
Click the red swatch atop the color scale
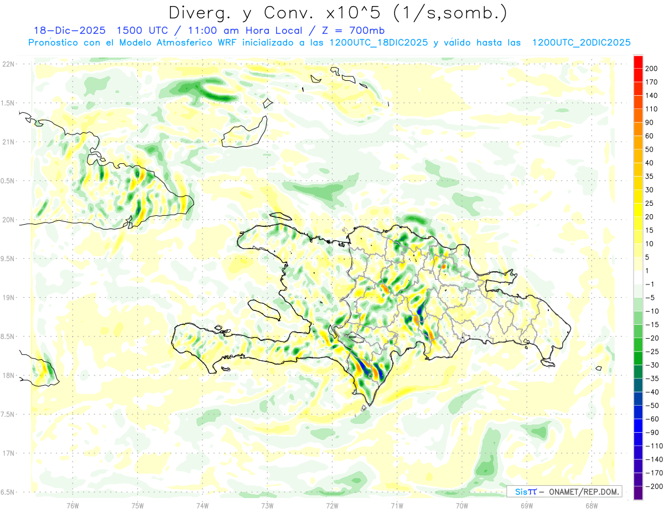click(x=638, y=61)
